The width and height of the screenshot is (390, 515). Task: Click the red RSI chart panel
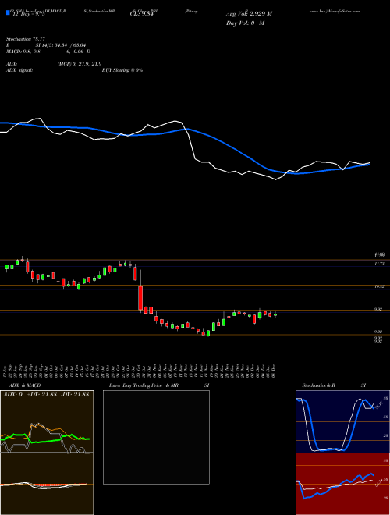coord(342,484)
